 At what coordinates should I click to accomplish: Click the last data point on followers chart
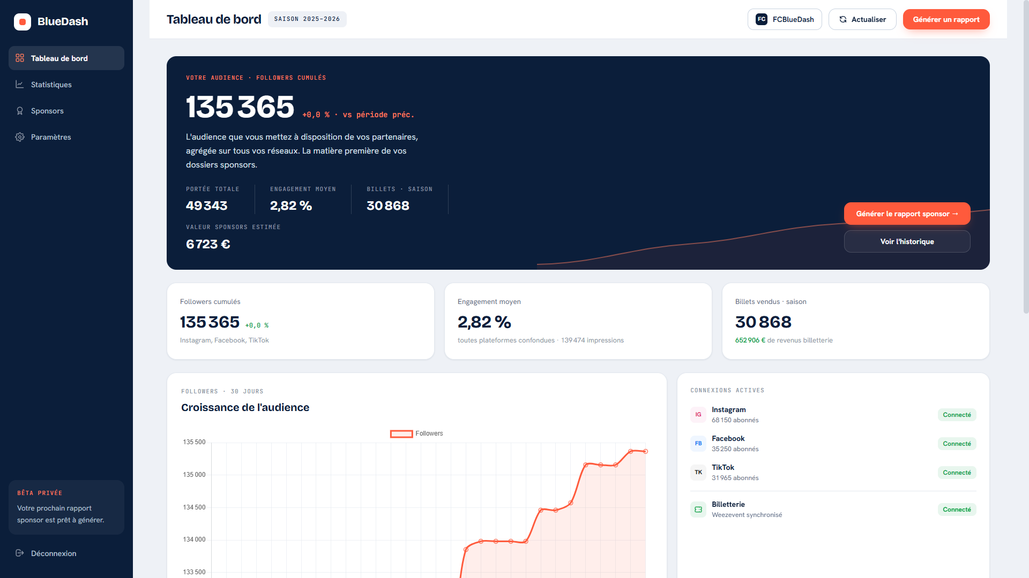pyautogui.click(x=646, y=452)
